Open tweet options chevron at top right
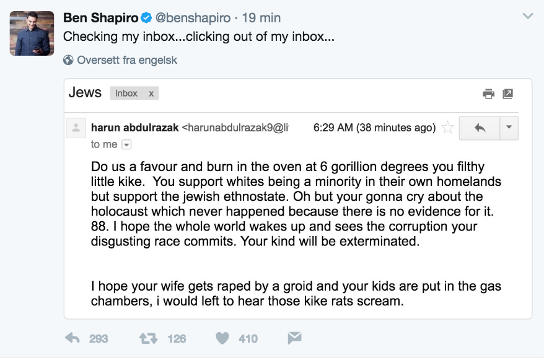This screenshot has width=544, height=360. 528,16
